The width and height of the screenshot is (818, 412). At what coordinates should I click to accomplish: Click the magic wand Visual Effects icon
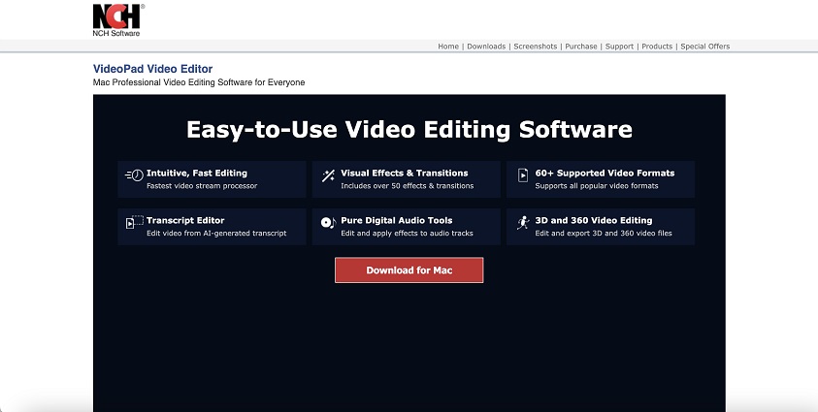[328, 175]
